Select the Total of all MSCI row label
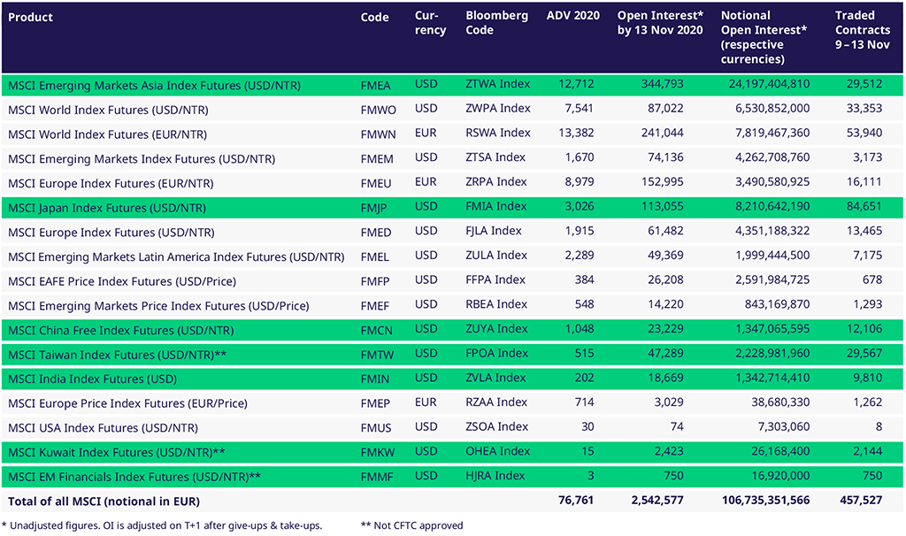Screen dimensions: 906x536 click(104, 501)
